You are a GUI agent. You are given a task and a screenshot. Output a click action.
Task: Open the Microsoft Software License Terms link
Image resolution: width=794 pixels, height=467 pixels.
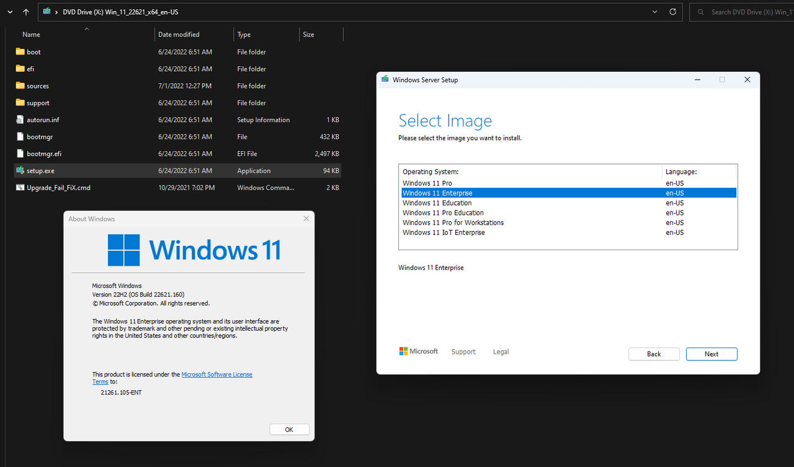pos(217,374)
